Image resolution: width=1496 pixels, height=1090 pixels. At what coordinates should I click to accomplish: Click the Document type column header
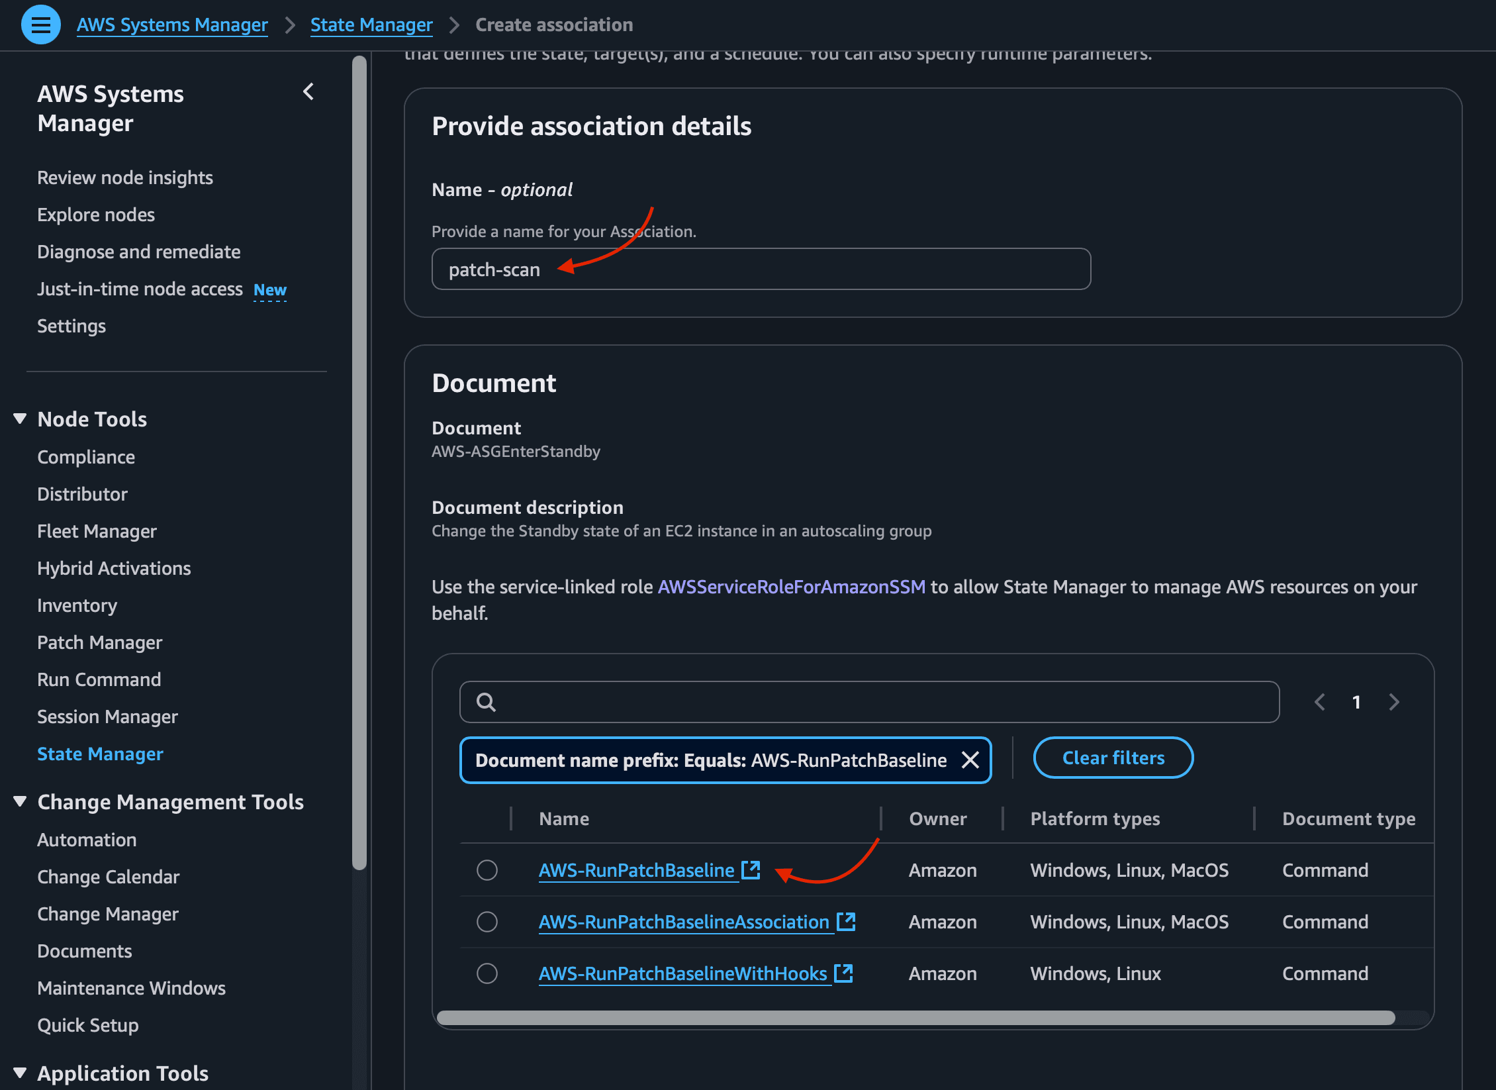coord(1348,818)
